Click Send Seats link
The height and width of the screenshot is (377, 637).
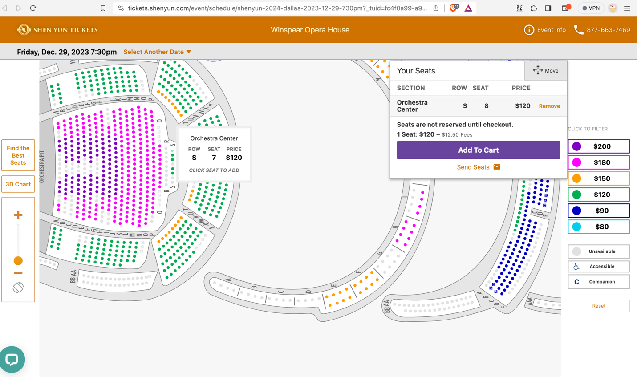(479, 167)
